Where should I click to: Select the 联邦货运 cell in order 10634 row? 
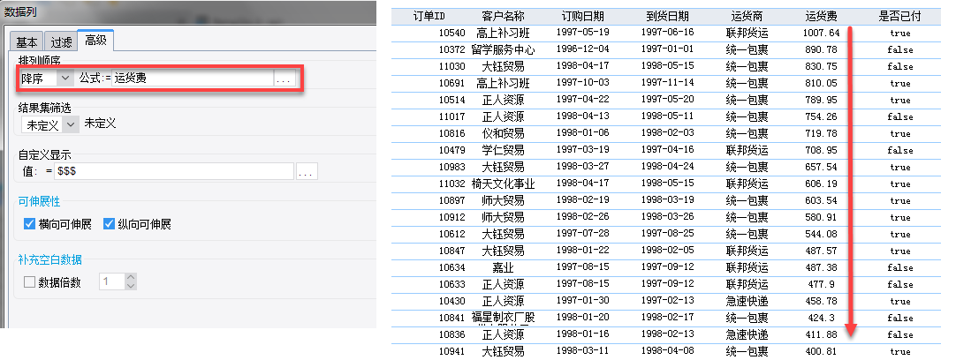pos(747,267)
